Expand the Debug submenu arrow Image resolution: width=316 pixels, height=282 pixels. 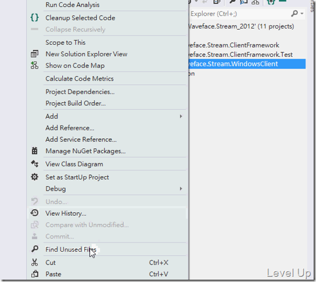[x=181, y=188]
